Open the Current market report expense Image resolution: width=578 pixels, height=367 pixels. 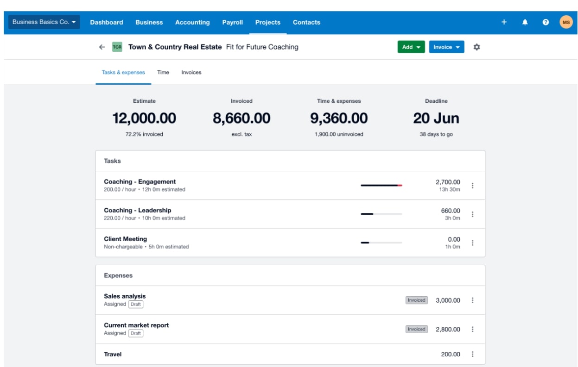point(136,325)
